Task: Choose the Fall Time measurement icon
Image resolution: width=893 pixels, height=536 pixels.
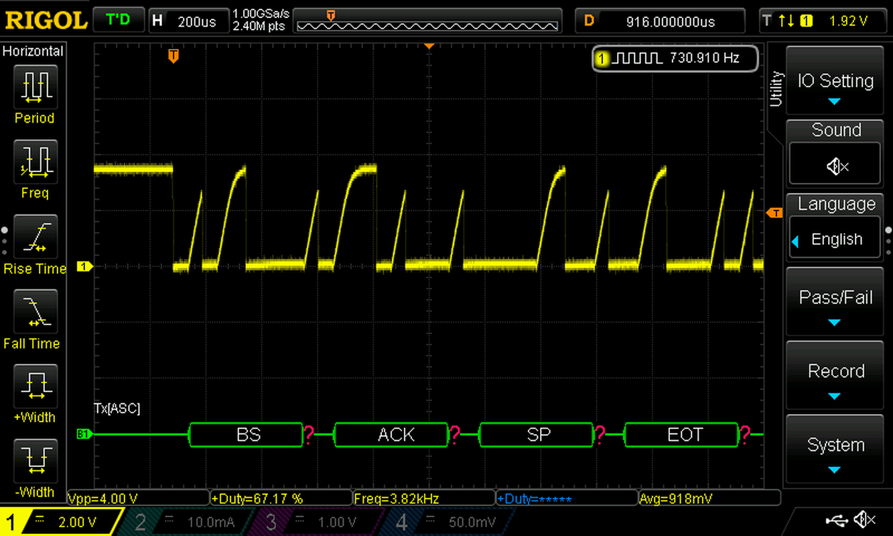Action: coord(34,311)
